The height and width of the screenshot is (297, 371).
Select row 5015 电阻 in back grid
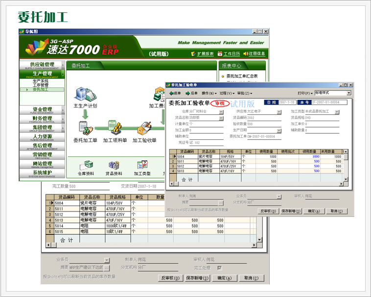151,232
